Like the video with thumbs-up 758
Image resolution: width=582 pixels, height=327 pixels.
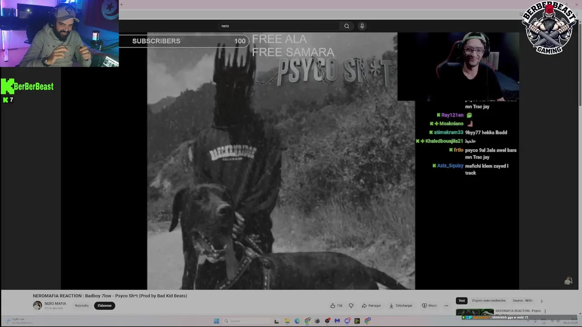pos(336,306)
